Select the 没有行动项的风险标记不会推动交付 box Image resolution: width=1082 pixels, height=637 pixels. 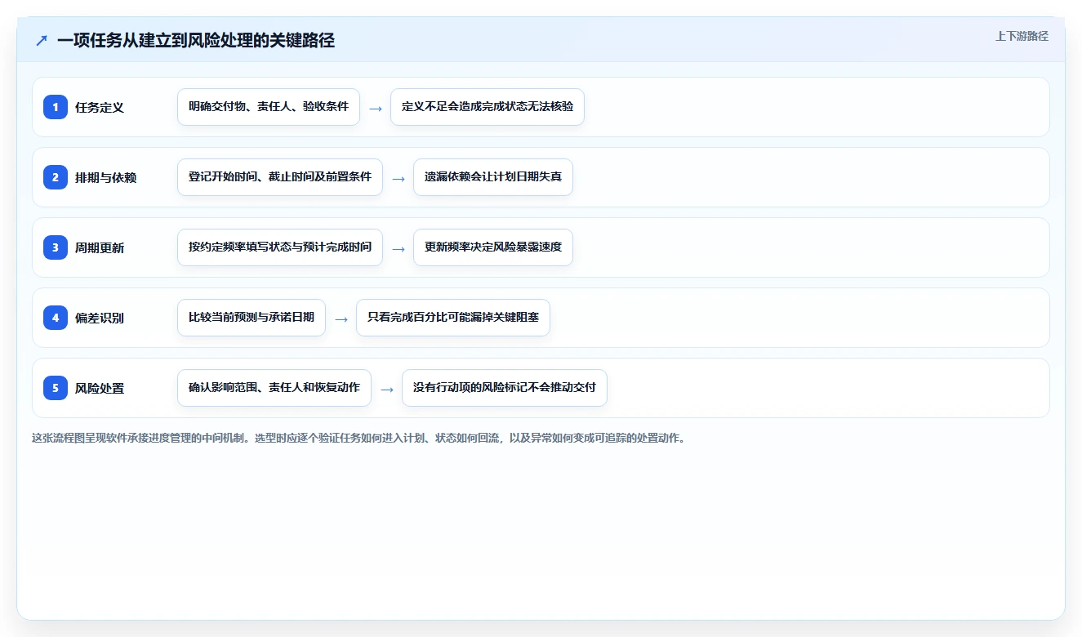[x=505, y=388]
